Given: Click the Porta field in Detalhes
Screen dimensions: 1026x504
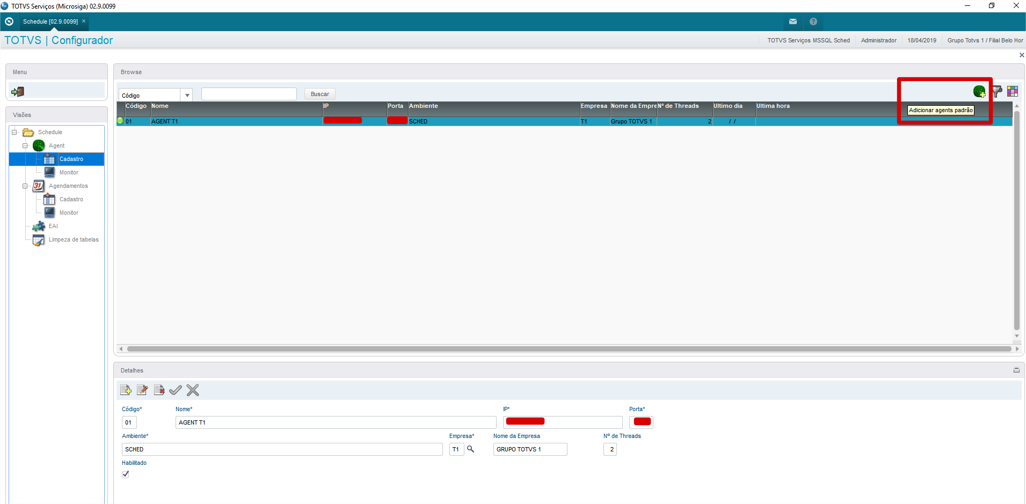Looking at the screenshot, I should pos(641,422).
